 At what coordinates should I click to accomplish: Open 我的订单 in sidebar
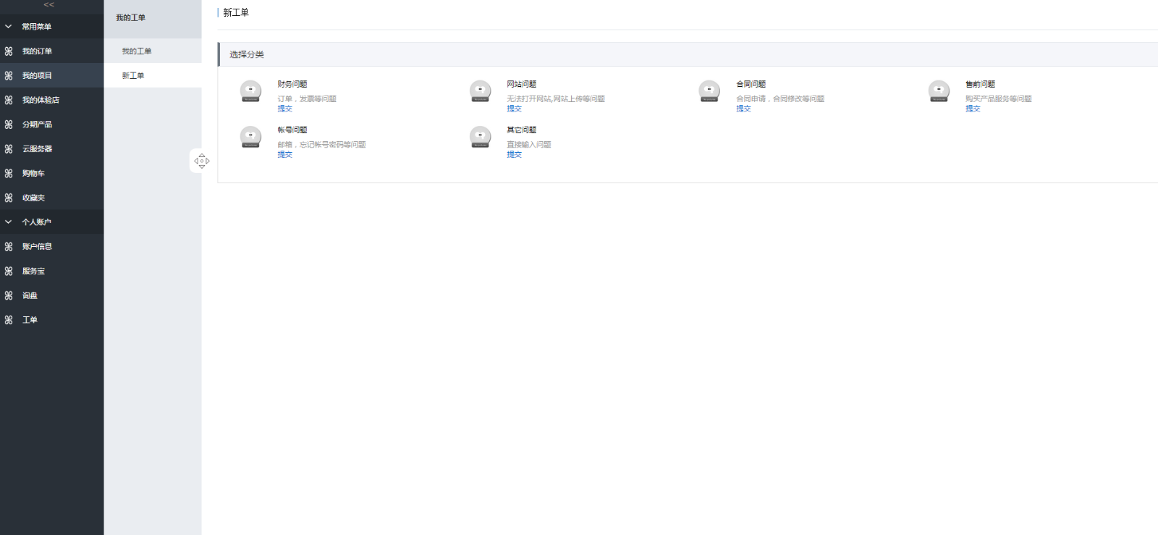click(x=37, y=51)
